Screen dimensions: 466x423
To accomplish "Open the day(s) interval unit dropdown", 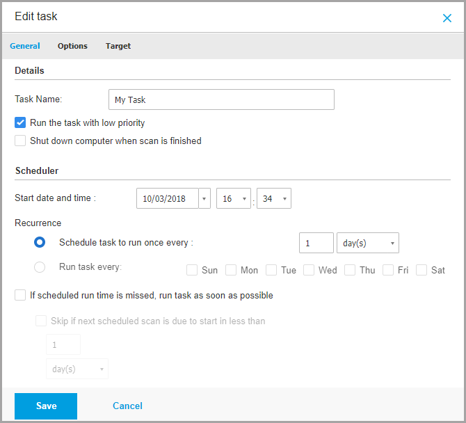I will [367, 243].
